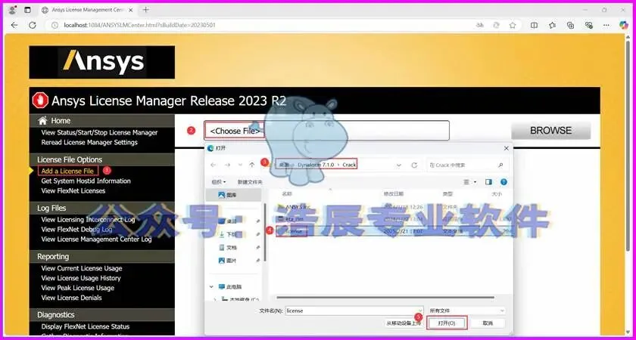The height and width of the screenshot is (340, 636).
Task: Open the browser settings ellipsis menu
Action: [x=606, y=25]
